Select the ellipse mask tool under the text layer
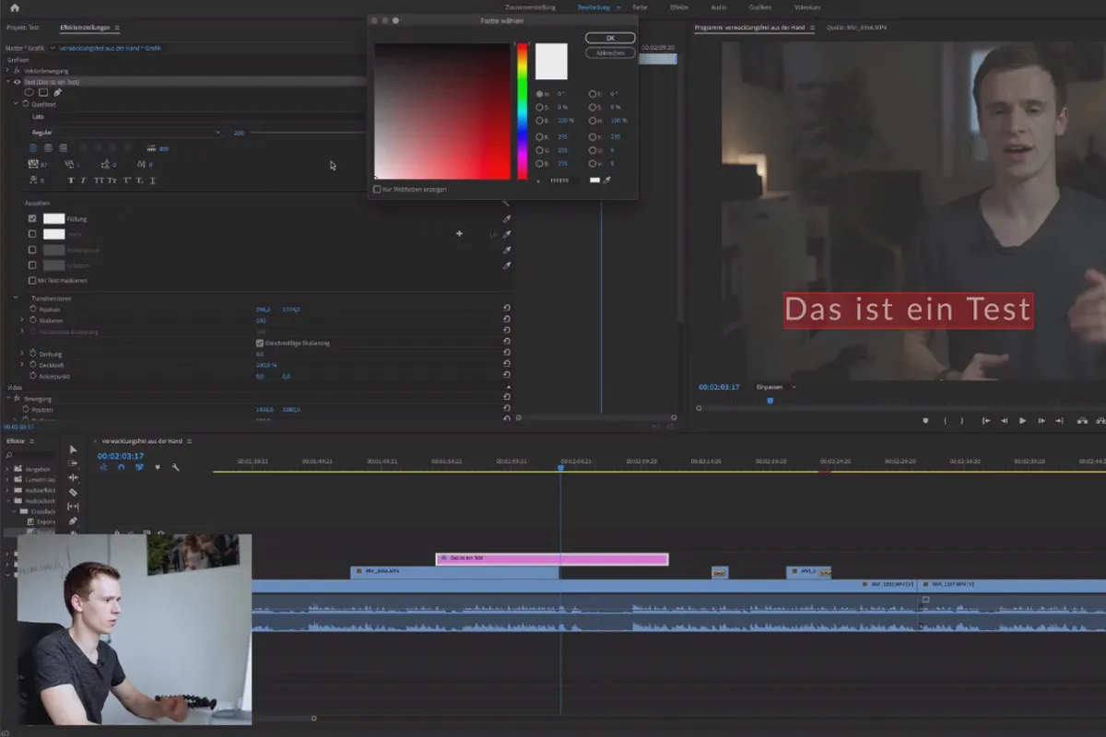The width and height of the screenshot is (1106, 737). 29,92
